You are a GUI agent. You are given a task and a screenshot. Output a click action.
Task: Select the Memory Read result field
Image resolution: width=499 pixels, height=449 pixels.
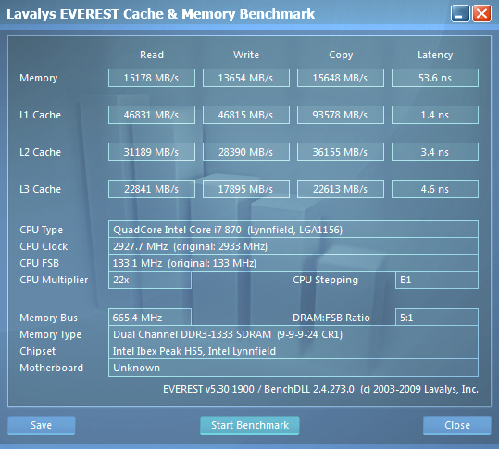click(x=152, y=78)
